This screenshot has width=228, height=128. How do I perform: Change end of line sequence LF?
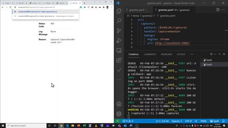(196, 121)
